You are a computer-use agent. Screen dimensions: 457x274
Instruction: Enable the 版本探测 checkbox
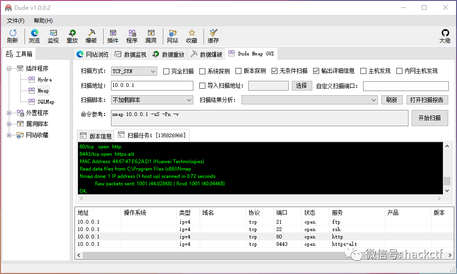238,71
